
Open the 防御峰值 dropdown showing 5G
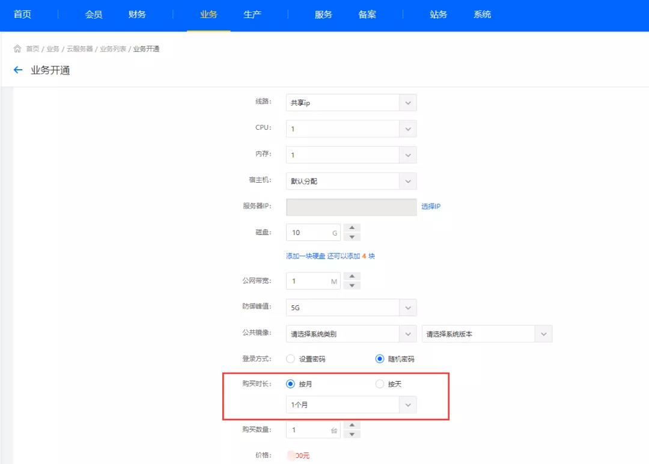click(x=351, y=308)
